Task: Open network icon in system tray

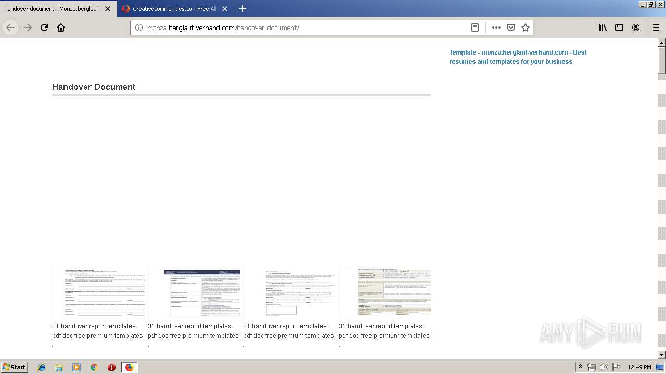Action: (592, 367)
